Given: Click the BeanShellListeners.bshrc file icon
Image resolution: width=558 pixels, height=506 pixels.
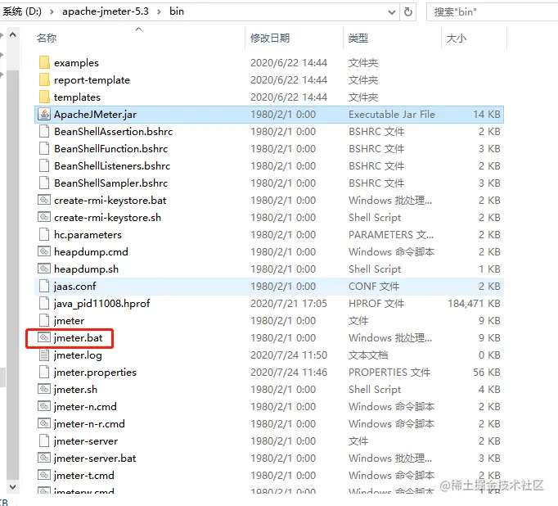Looking at the screenshot, I should coord(44,165).
